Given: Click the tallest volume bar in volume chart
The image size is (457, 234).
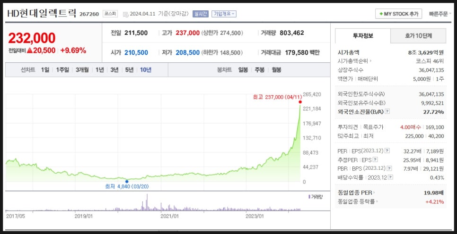Looking at the screenshot, I should tap(147, 202).
